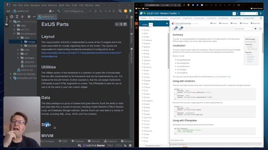
Task: Expand External Libraries node
Action: pyautogui.click(x=11, y=74)
